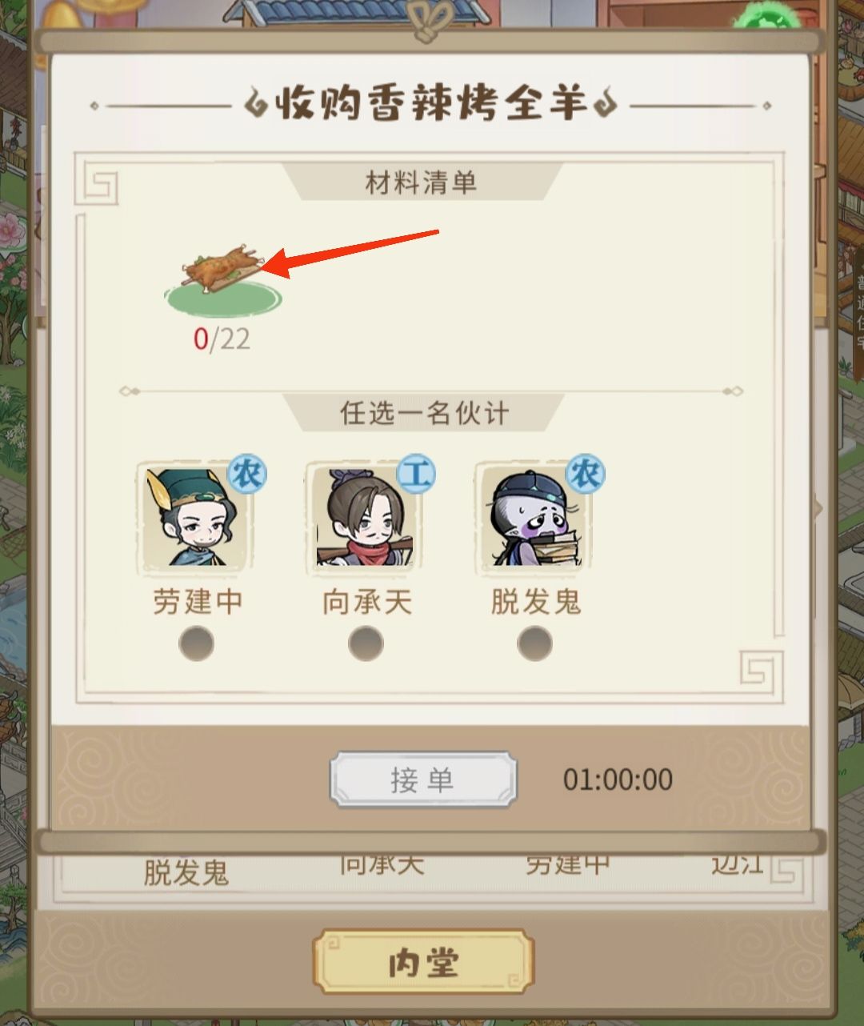Select 脱发鬼 portrait carrying books
The width and height of the screenshot is (864, 1026).
pos(534,516)
